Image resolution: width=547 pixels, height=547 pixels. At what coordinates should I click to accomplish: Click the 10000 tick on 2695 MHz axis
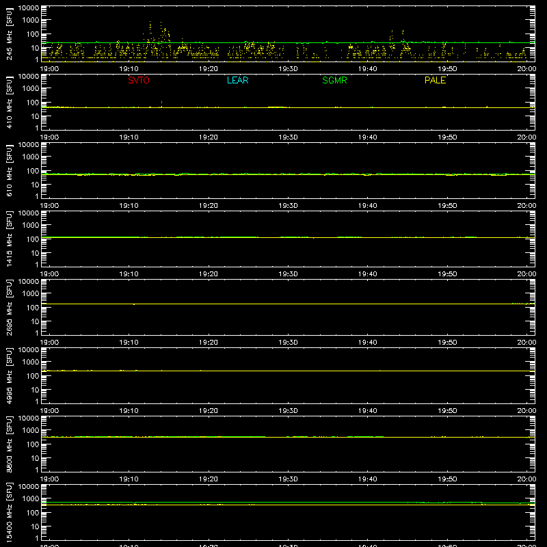pos(29,282)
